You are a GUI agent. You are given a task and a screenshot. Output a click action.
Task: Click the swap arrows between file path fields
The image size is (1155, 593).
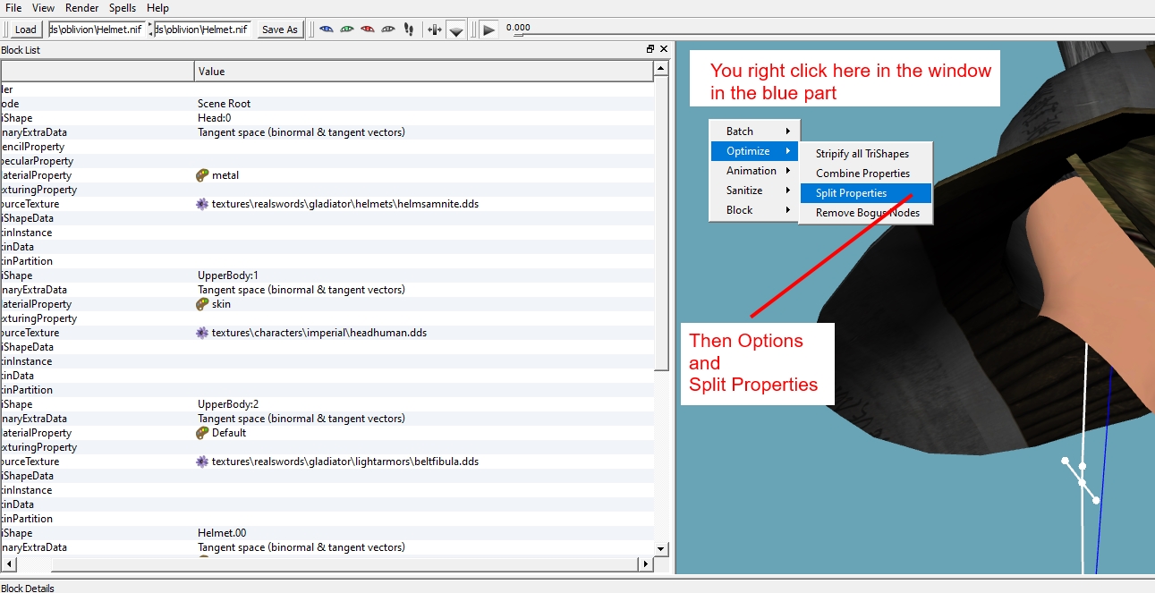pyautogui.click(x=149, y=30)
